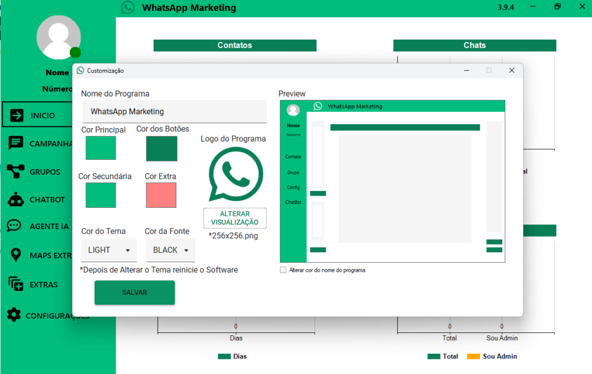Click the WhatsApp icon in main title bar
The image size is (592, 374).
(128, 8)
